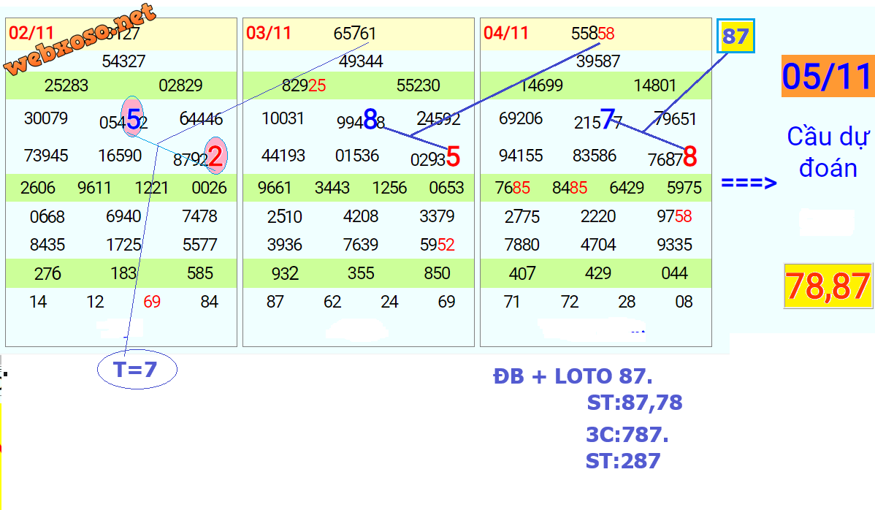Click the ST:287 text line
This screenshot has height=510, width=875.
[623, 461]
